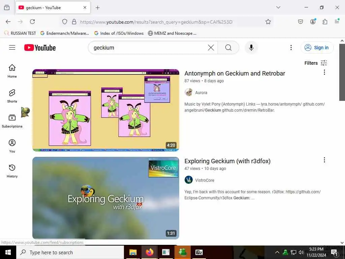Viewport: 345px width, 259px height.
Task: Open the You page in the sidebar
Action: click(12, 146)
